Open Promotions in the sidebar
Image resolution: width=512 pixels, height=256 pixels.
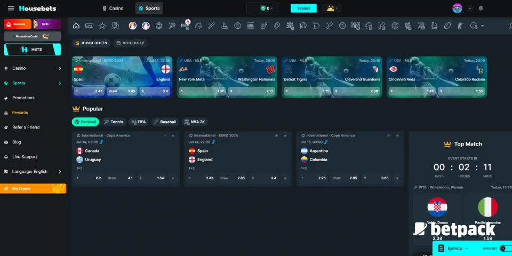pyautogui.click(x=23, y=98)
